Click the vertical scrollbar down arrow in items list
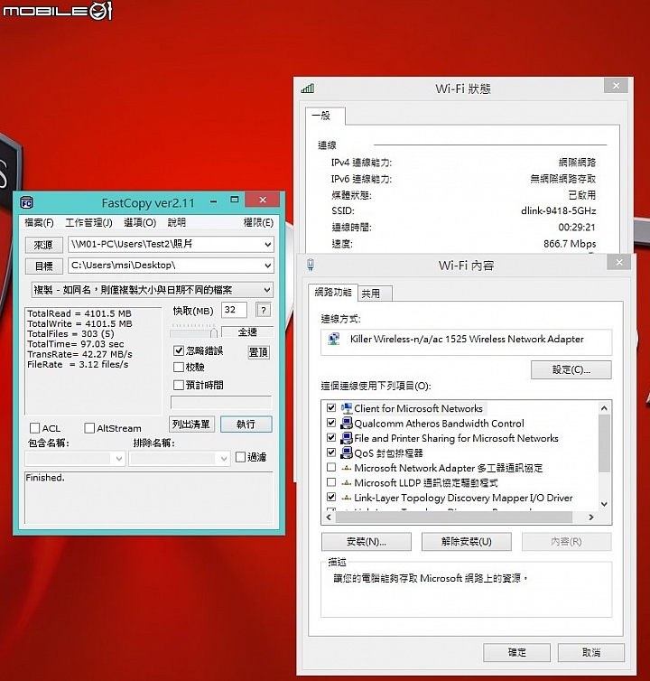This screenshot has width=650, height=681. click(x=604, y=504)
